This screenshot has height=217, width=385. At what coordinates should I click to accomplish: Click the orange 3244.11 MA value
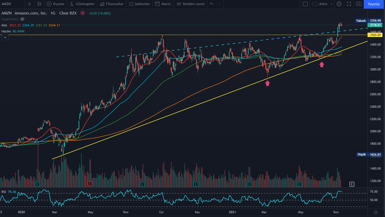point(54,25)
